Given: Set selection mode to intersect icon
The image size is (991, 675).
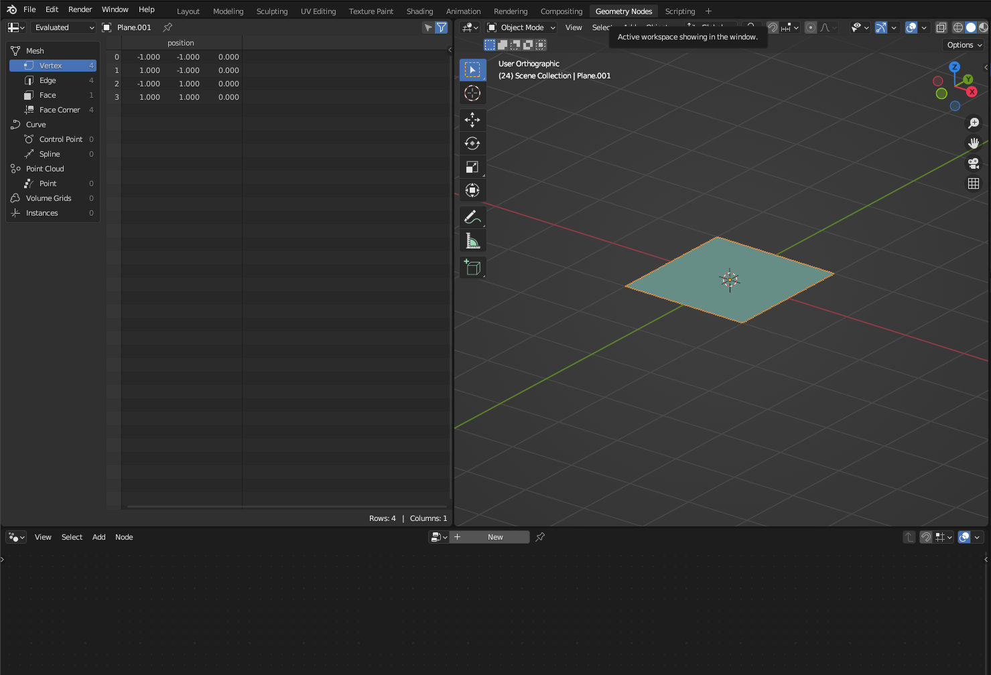Looking at the screenshot, I should 541,45.
